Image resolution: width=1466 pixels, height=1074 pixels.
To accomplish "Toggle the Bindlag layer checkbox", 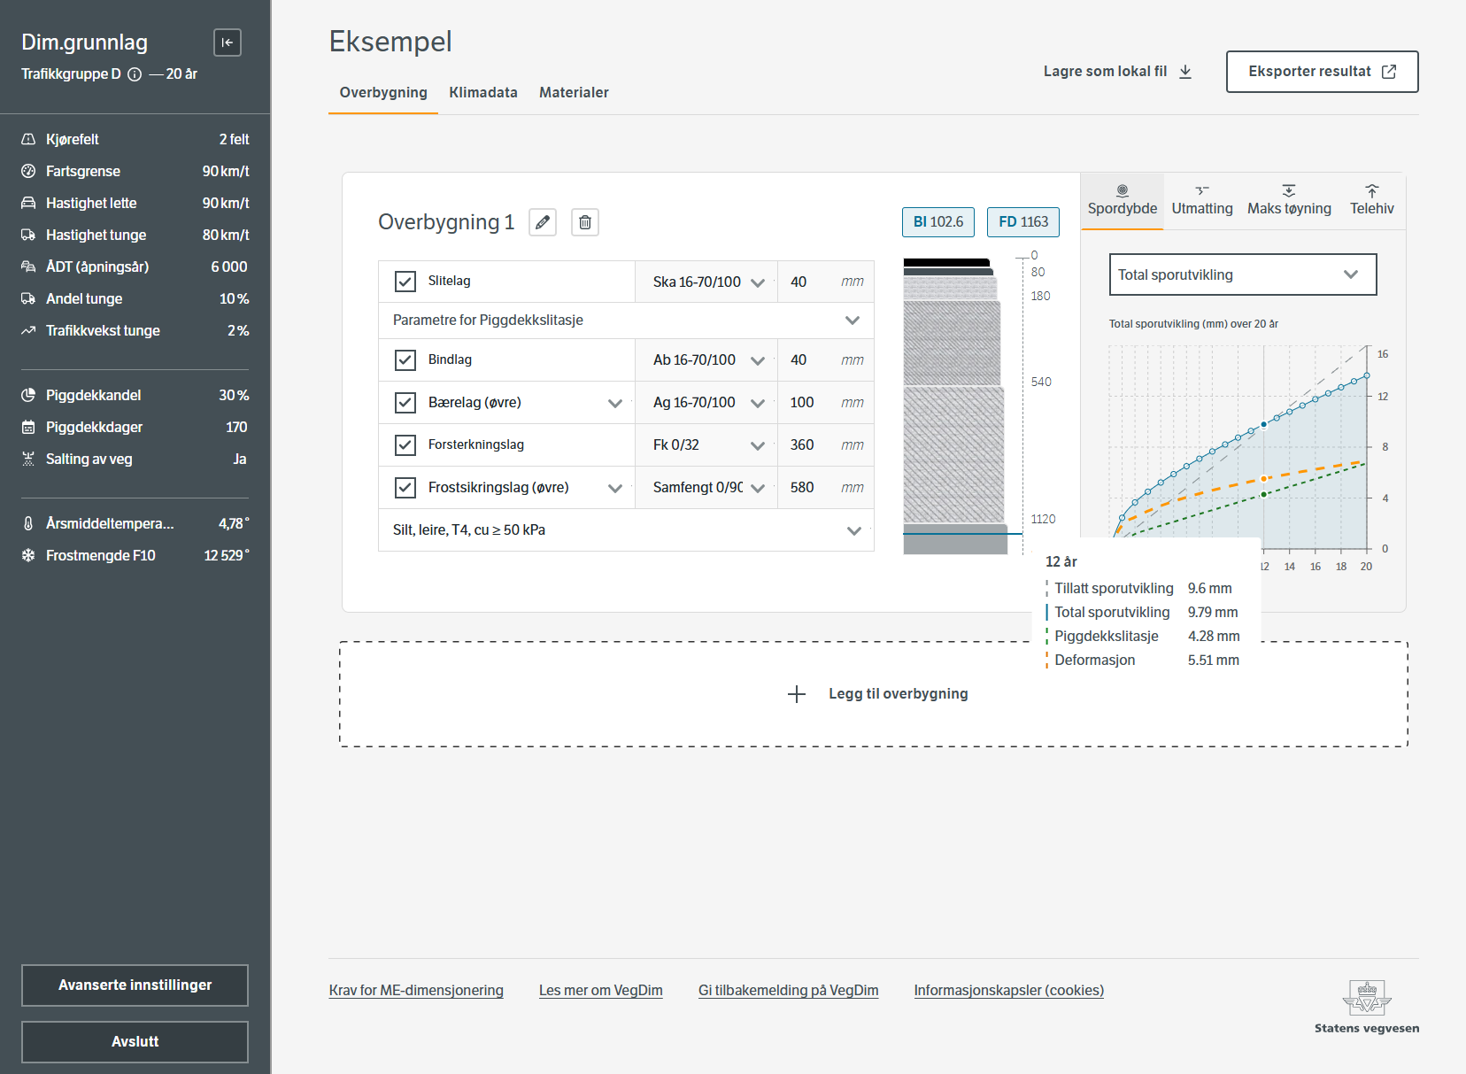I will pos(405,360).
